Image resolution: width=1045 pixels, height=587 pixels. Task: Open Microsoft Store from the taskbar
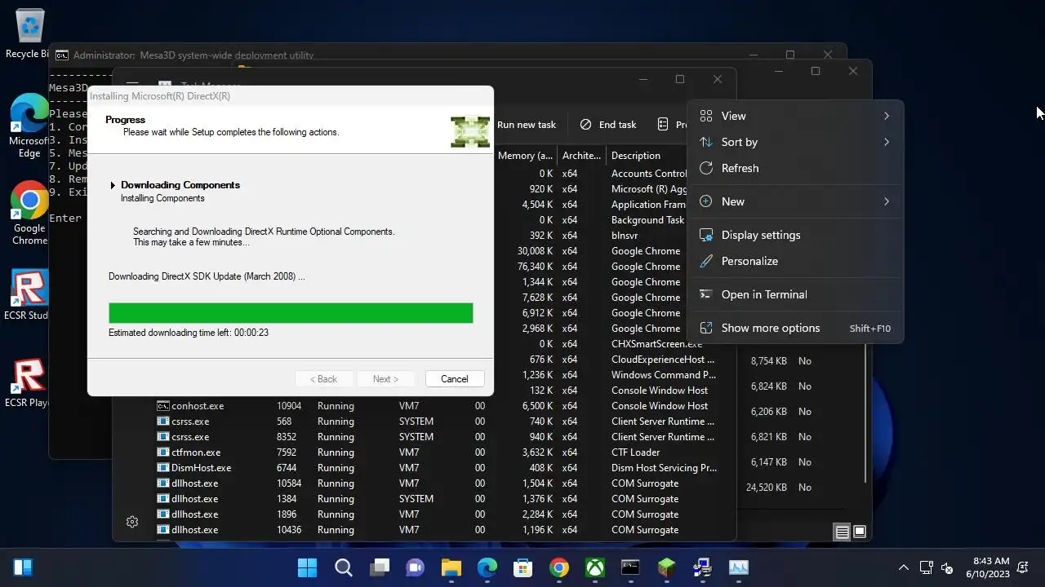click(x=523, y=567)
